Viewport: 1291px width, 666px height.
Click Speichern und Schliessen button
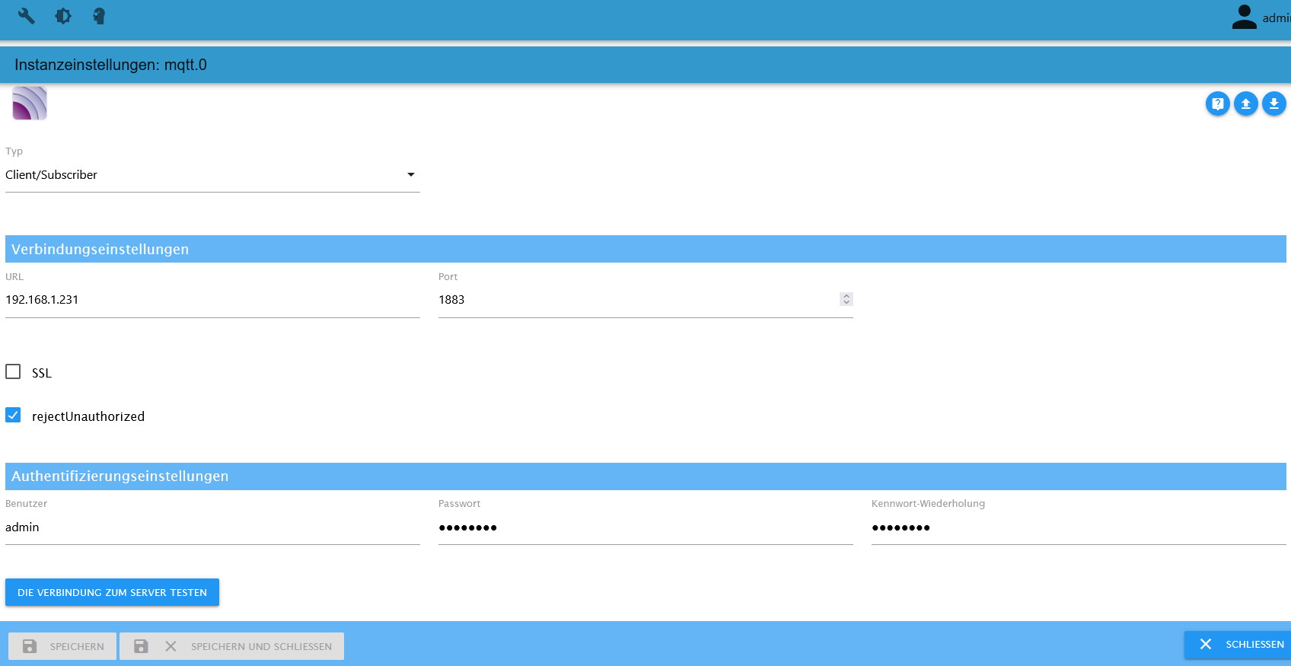click(232, 646)
